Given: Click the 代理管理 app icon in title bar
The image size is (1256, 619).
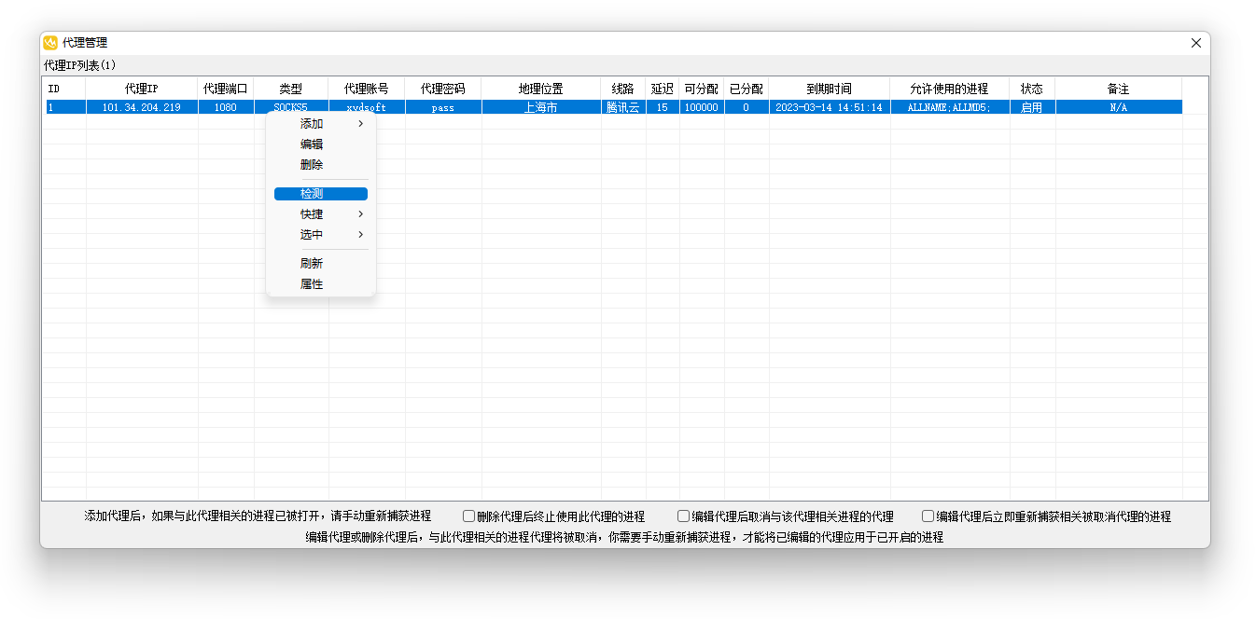Looking at the screenshot, I should [50, 43].
